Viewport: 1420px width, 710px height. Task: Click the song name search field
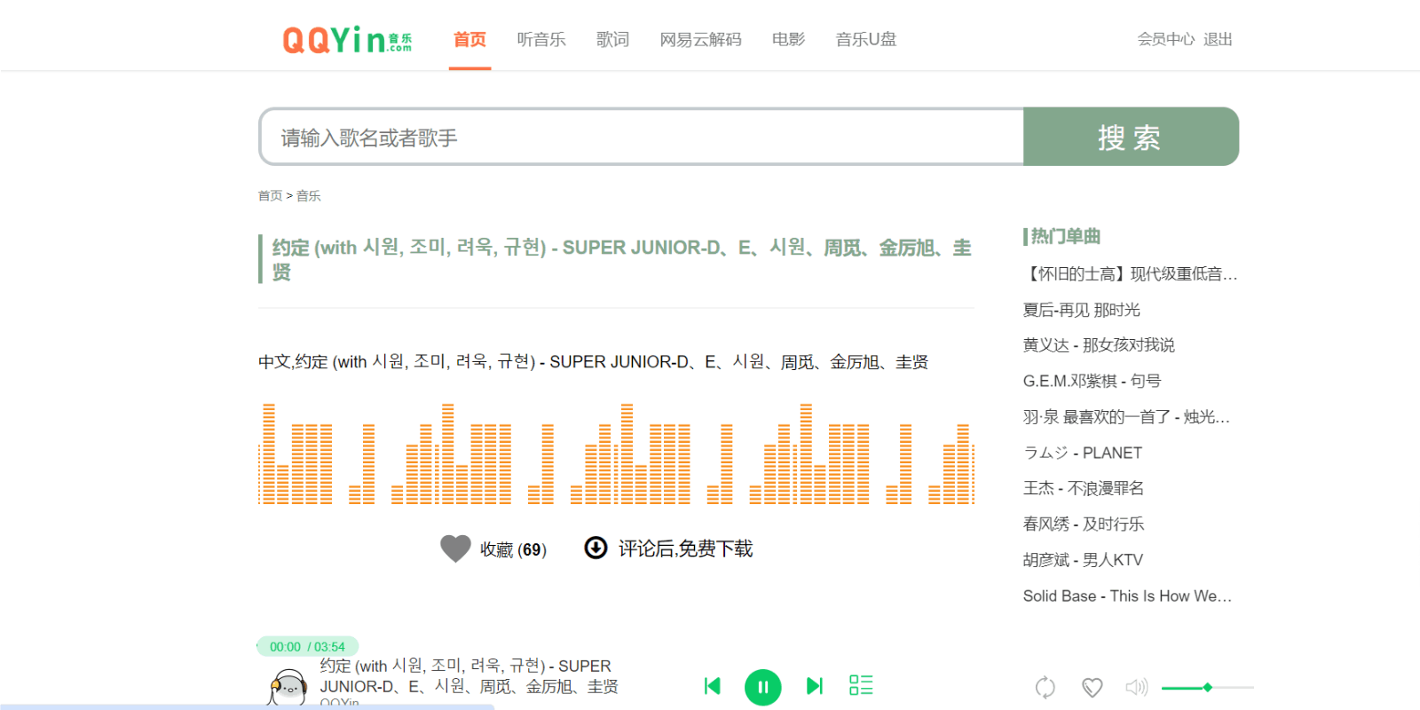pos(641,138)
